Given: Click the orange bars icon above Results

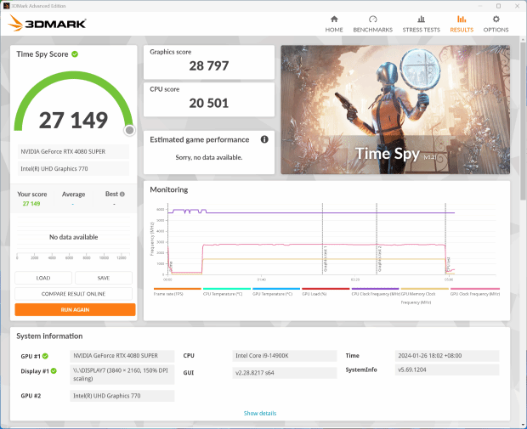Looking at the screenshot, I should [462, 20].
